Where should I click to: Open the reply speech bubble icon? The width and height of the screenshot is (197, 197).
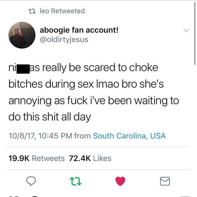(31, 181)
